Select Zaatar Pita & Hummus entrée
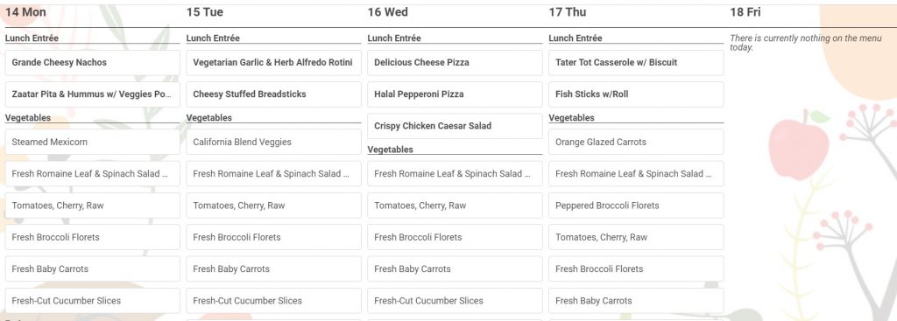 click(x=92, y=94)
